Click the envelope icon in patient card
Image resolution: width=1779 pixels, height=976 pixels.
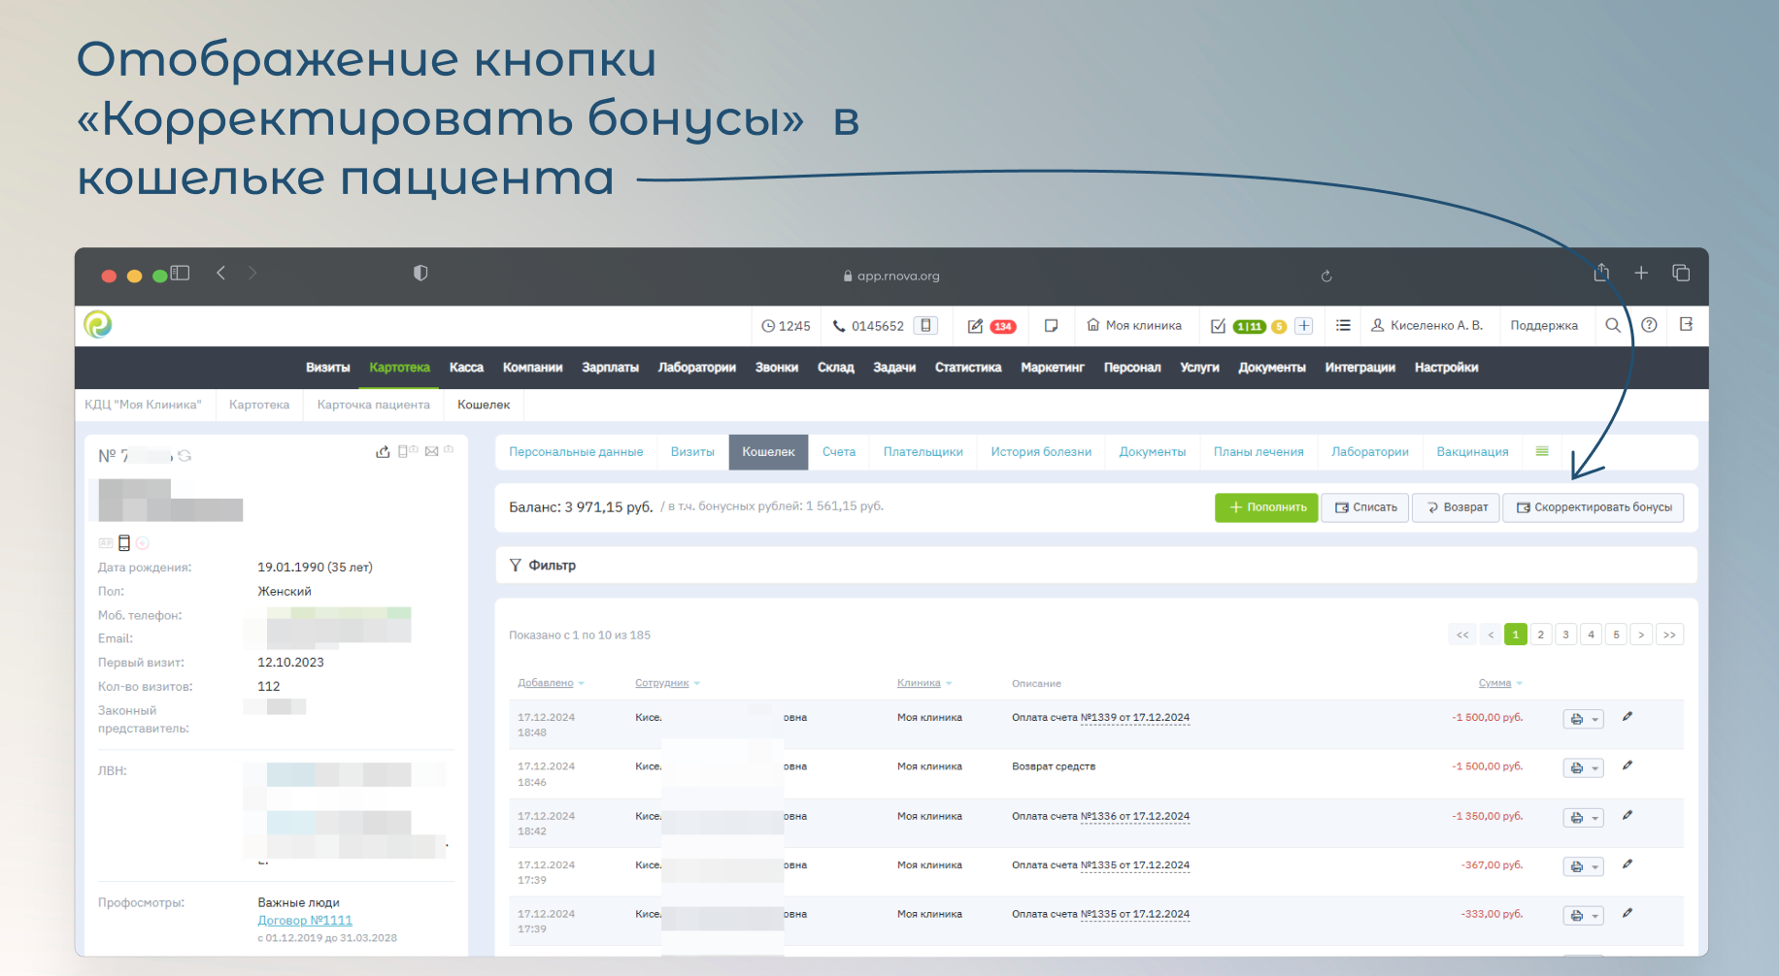pos(431,452)
